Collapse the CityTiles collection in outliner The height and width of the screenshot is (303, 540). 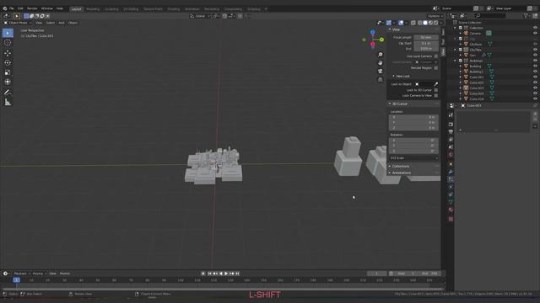(456, 50)
